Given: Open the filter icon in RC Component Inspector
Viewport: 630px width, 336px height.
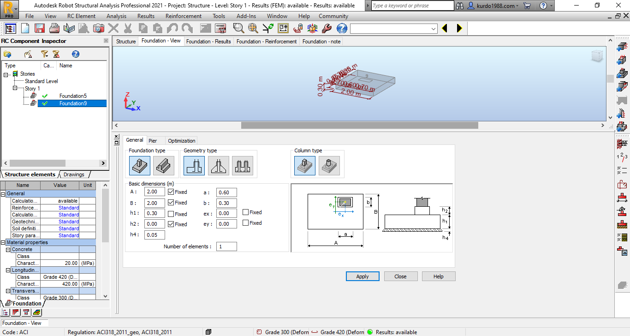Looking at the screenshot, I should (x=44, y=54).
